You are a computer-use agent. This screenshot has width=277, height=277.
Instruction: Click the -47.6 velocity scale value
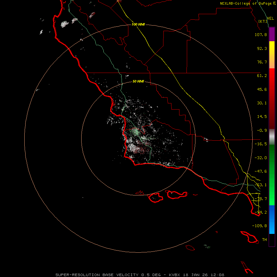click(x=261, y=171)
